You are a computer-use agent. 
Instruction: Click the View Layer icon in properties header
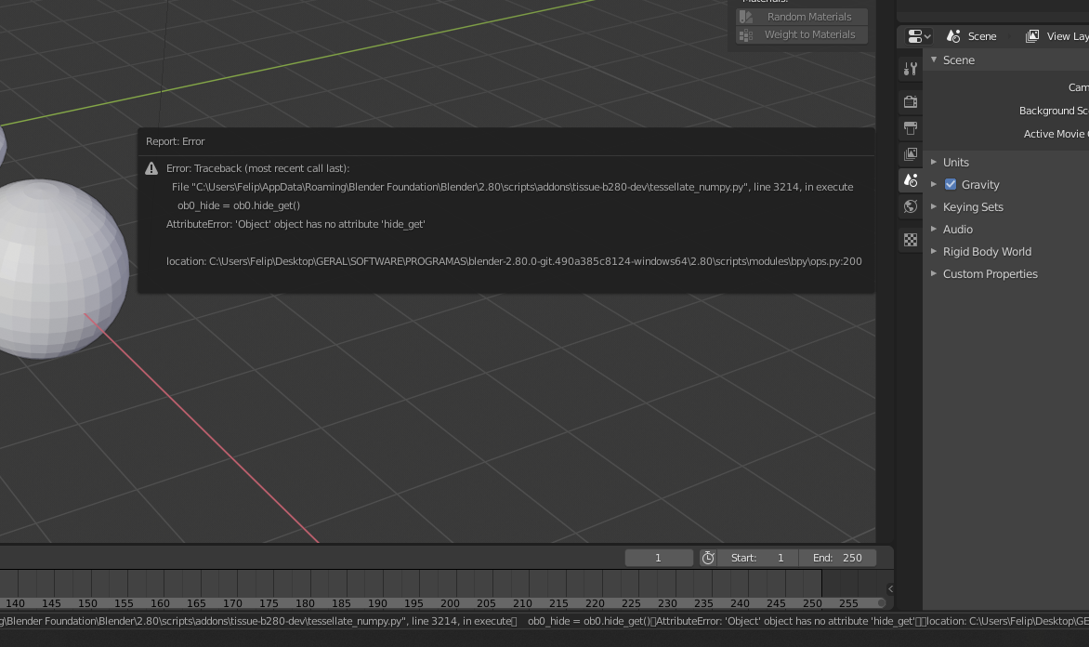click(1032, 36)
